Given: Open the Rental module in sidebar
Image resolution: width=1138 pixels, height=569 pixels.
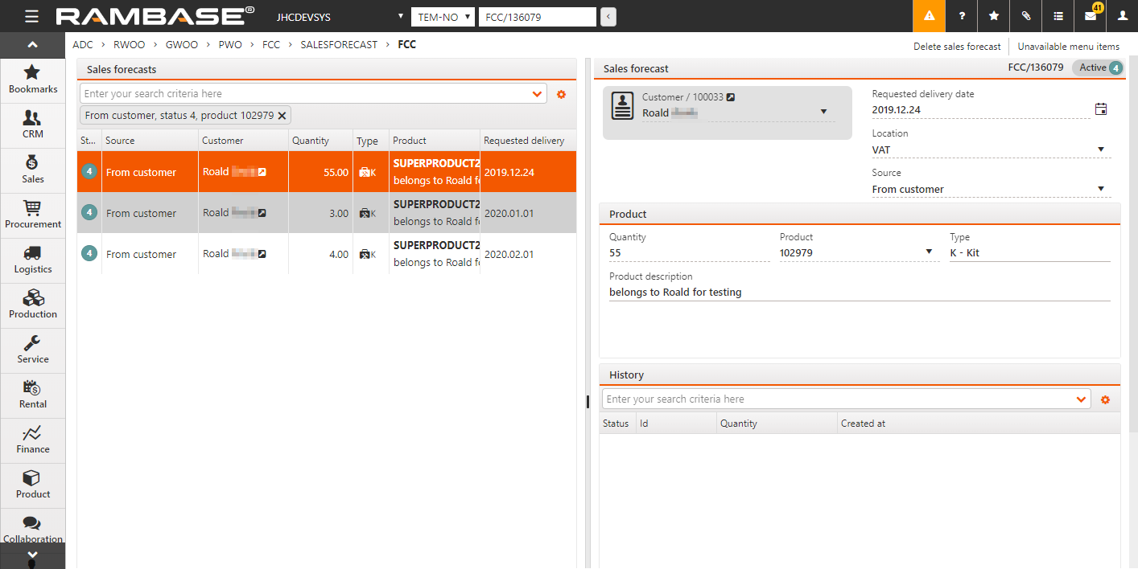Looking at the screenshot, I should 33,394.
